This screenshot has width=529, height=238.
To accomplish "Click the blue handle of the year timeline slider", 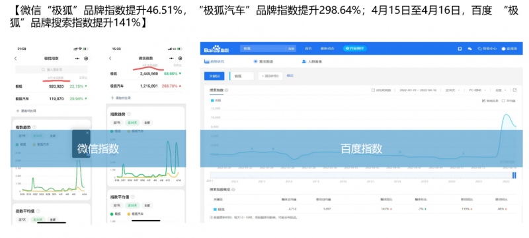I will point(514,175).
